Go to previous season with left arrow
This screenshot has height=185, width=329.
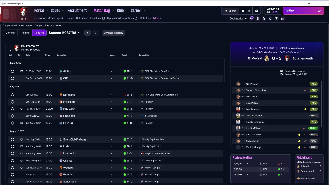click(x=88, y=33)
